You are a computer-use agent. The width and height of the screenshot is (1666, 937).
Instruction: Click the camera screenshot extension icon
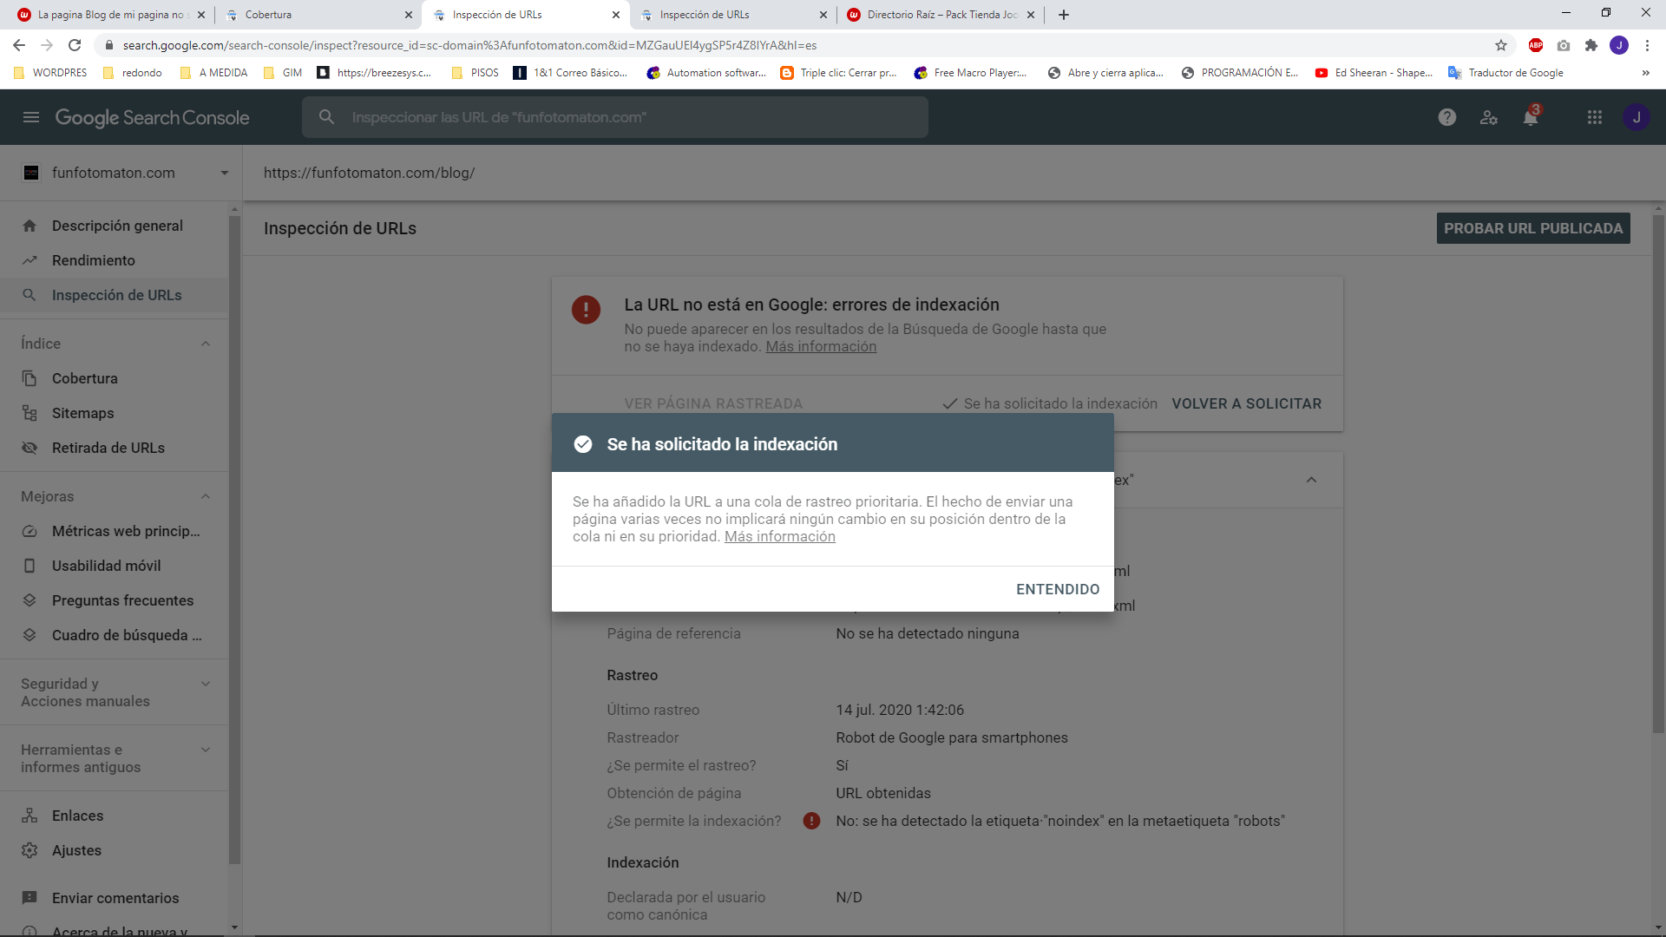click(1563, 45)
